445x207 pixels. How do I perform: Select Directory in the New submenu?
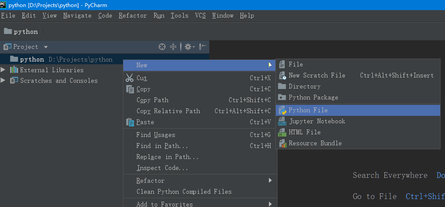pyautogui.click(x=304, y=86)
